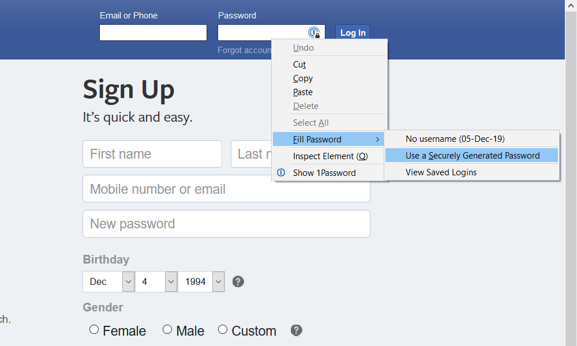Choose Undo in the context menu
The height and width of the screenshot is (346, 577).
tap(329, 48)
